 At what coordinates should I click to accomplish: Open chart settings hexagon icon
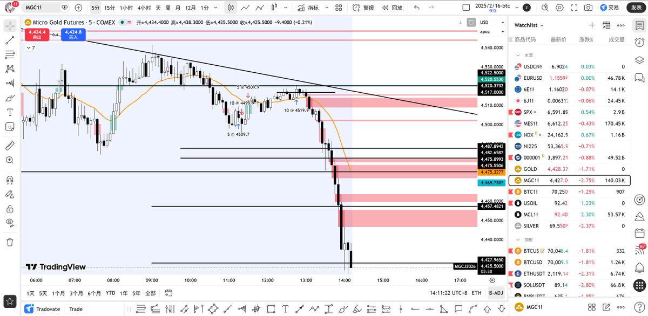(x=558, y=8)
